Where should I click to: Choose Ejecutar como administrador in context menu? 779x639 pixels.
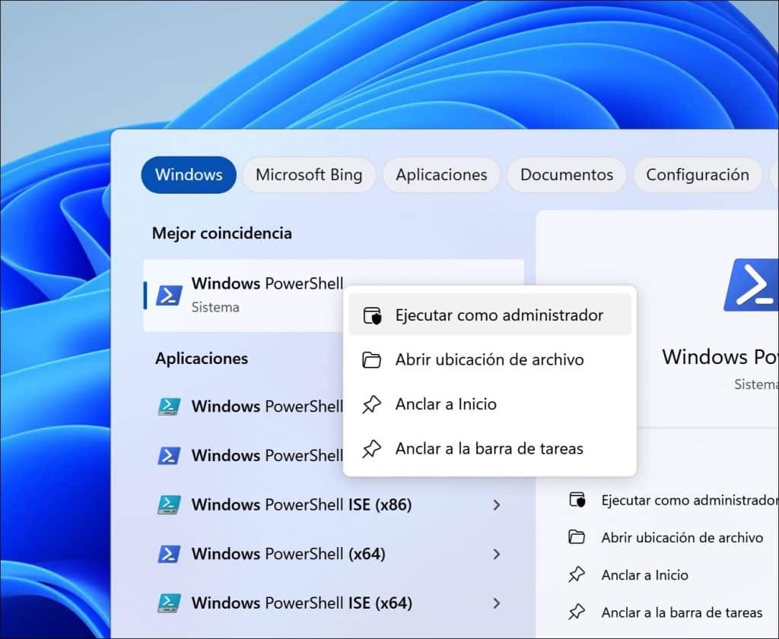490,315
